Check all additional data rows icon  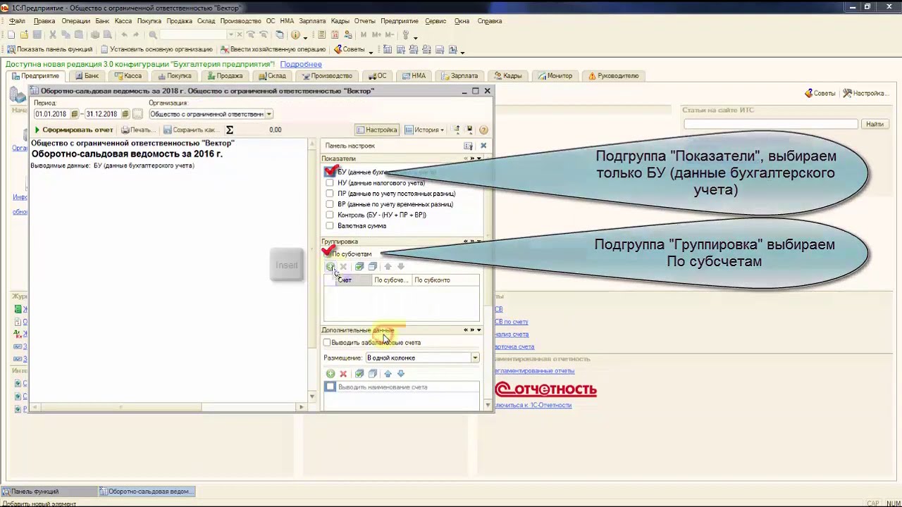click(x=359, y=374)
